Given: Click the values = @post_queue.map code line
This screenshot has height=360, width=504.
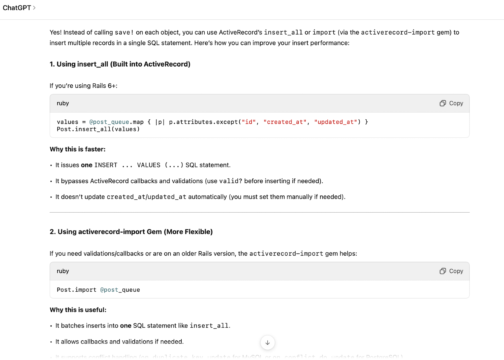Looking at the screenshot, I should coord(212,122).
